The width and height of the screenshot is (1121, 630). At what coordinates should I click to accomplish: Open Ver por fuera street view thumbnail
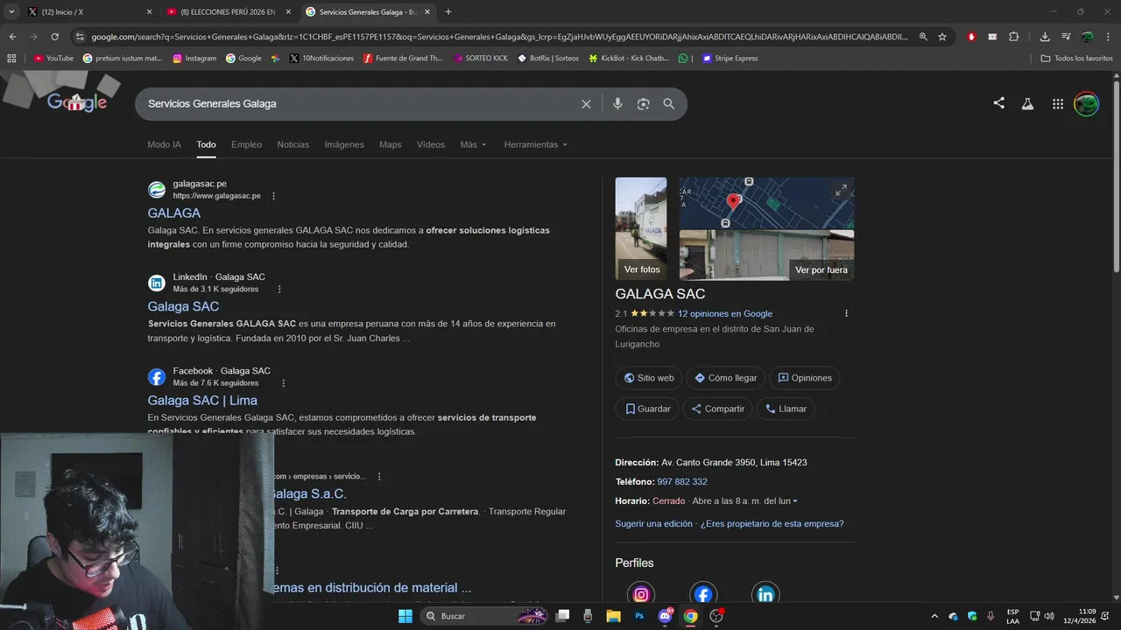(766, 255)
